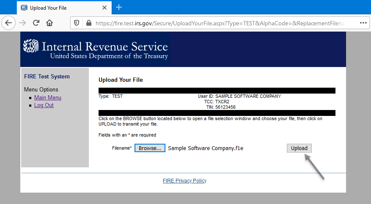Click the browser forward arrow
The width and height of the screenshot is (371, 204).
[x=23, y=23]
